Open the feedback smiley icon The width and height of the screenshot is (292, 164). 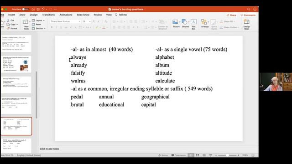tap(255, 9)
